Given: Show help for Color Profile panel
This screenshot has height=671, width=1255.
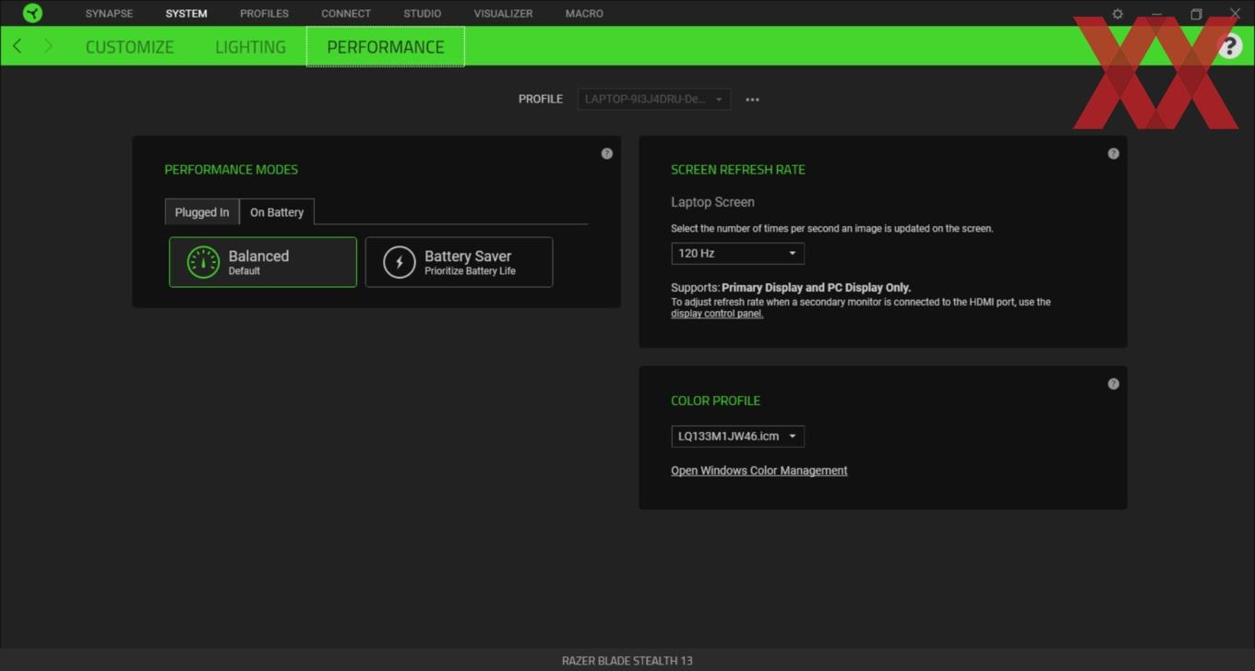Looking at the screenshot, I should (x=1113, y=384).
